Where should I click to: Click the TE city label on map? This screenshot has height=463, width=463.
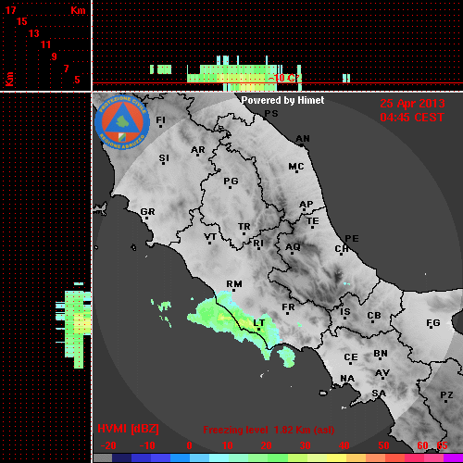click(x=313, y=221)
